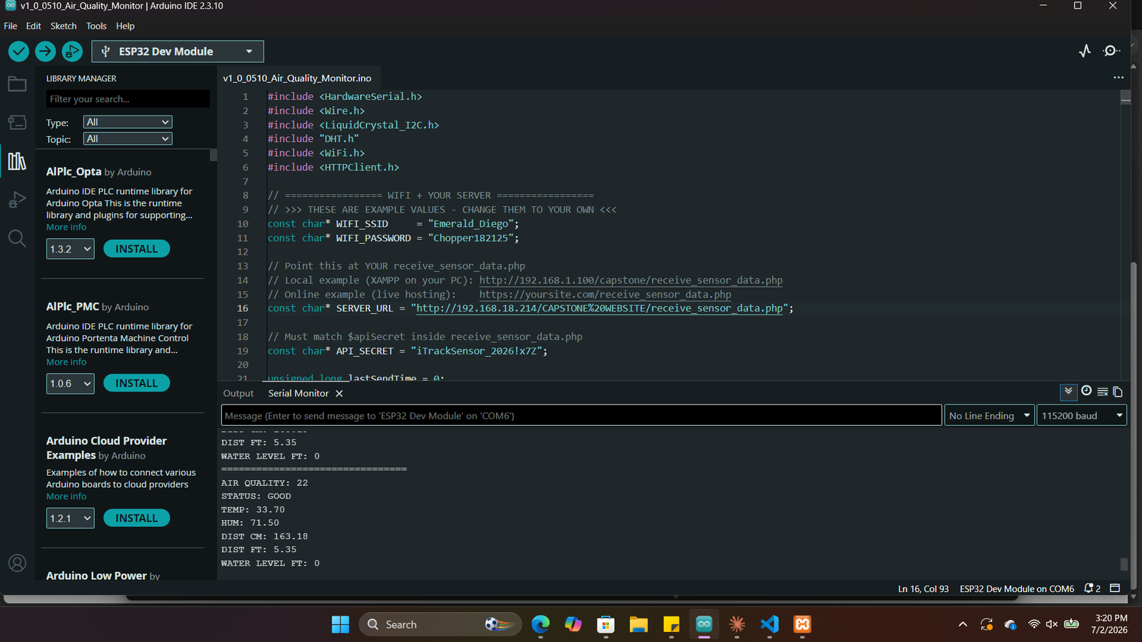Toggle bottom panel icon in status bar
The image size is (1142, 642).
1115,588
